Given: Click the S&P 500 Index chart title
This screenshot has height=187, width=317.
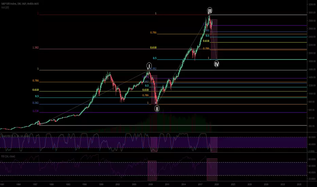Looking at the screenshot, I should point(20,4).
